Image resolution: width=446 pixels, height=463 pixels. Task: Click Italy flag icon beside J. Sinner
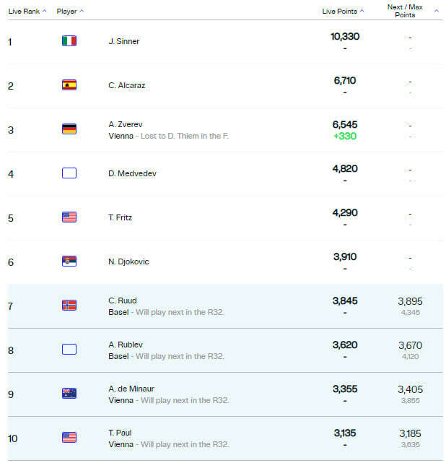tap(69, 41)
